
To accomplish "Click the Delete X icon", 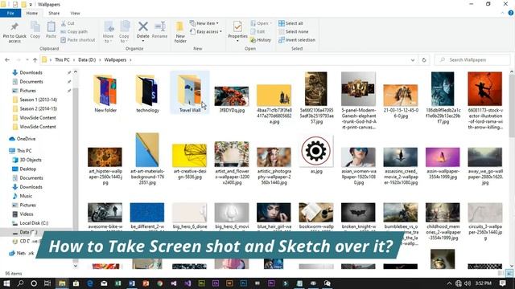I will 143,26.
